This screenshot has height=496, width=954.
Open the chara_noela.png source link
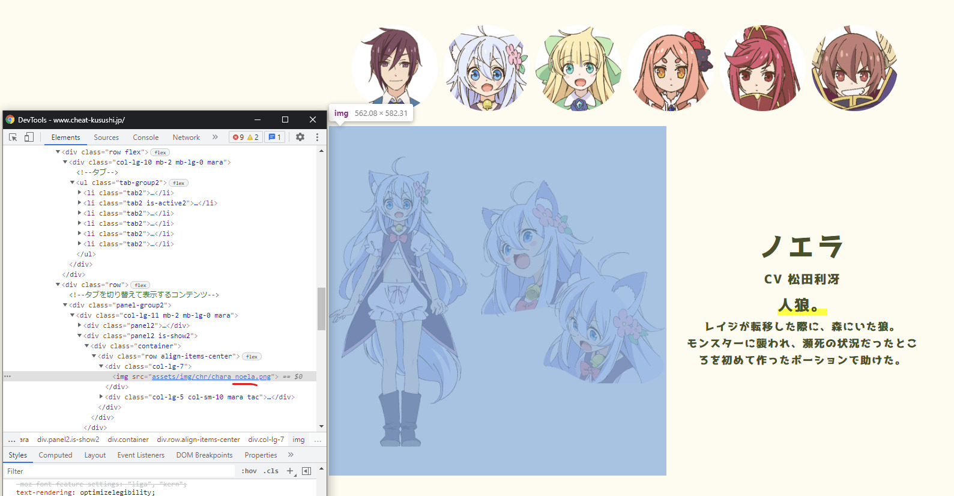pyautogui.click(x=211, y=377)
